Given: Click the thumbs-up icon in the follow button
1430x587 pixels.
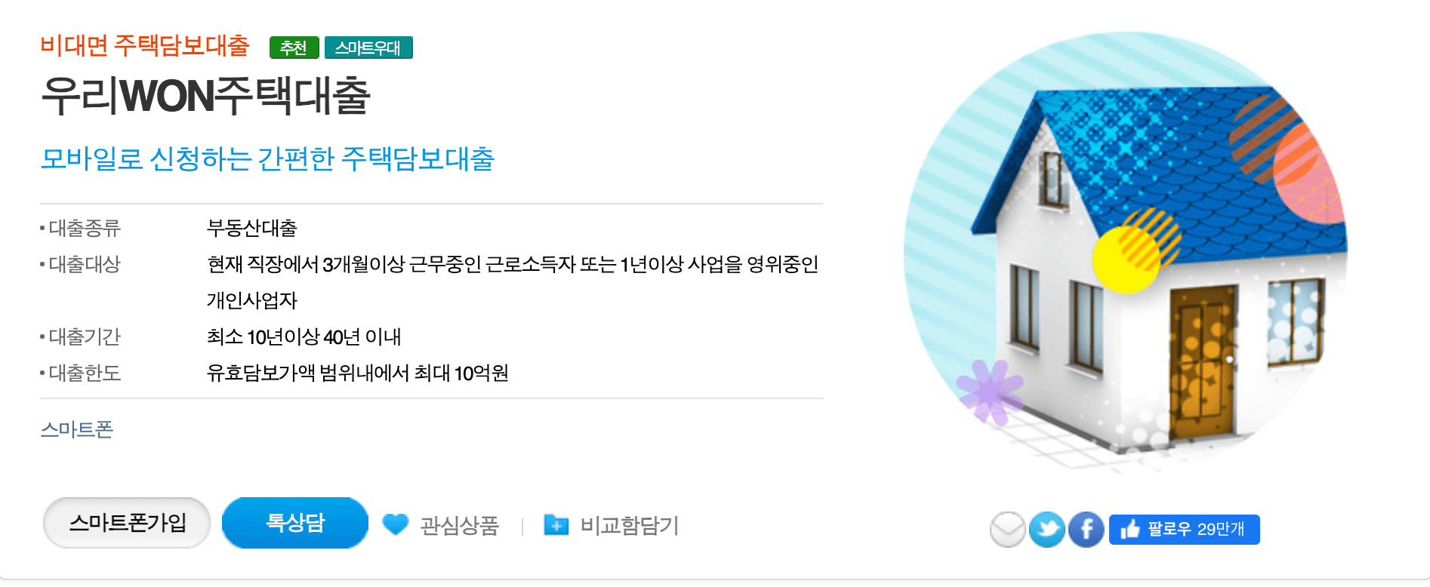Looking at the screenshot, I should point(1130,529).
